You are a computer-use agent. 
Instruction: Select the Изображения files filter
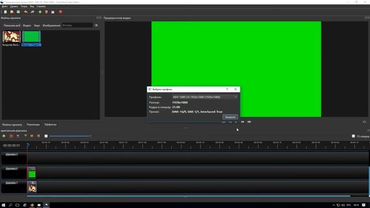(x=51, y=25)
